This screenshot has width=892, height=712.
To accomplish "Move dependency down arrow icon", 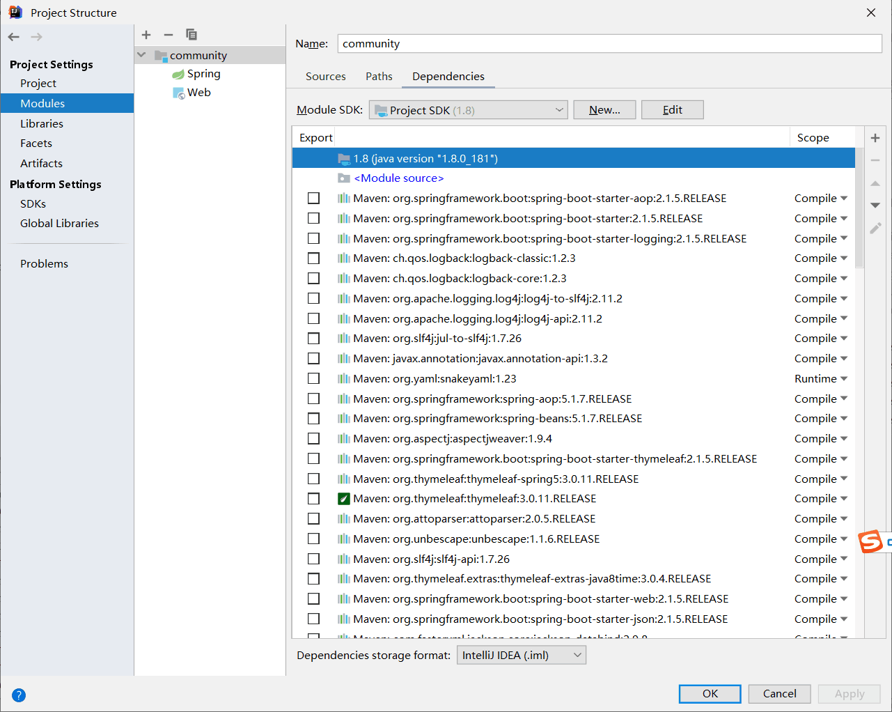I will pos(875,206).
